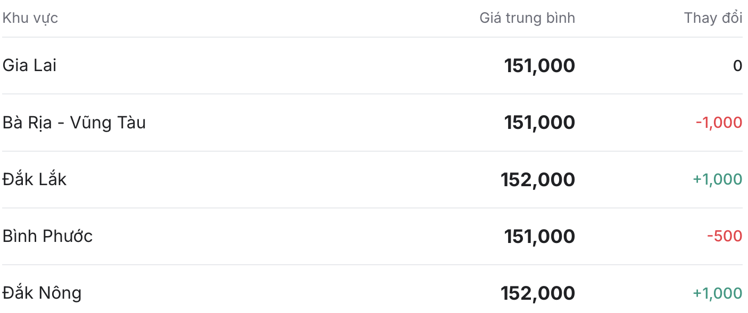Click Gia Lai change value 0
Viewport: 748px width, 313px height.
737,66
